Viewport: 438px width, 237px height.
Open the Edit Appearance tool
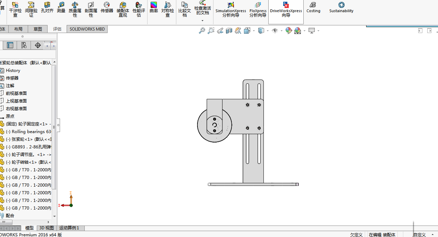[x=288, y=31]
